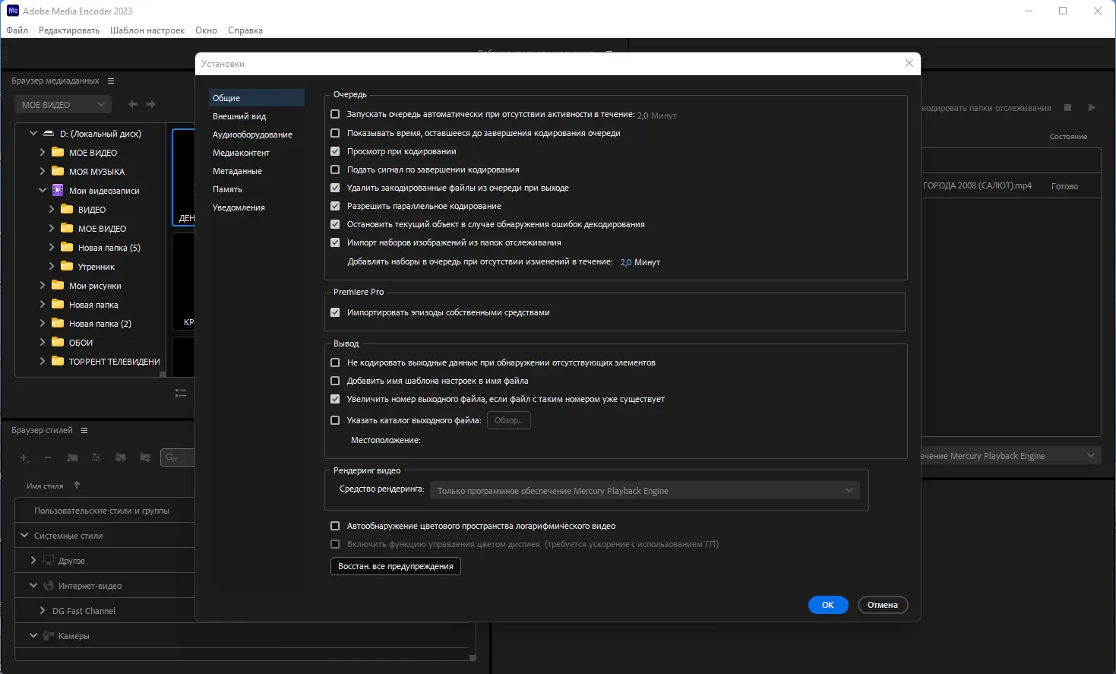This screenshot has width=1116, height=674.
Task: Click the plus icon to create new preset
Action: 24,457
